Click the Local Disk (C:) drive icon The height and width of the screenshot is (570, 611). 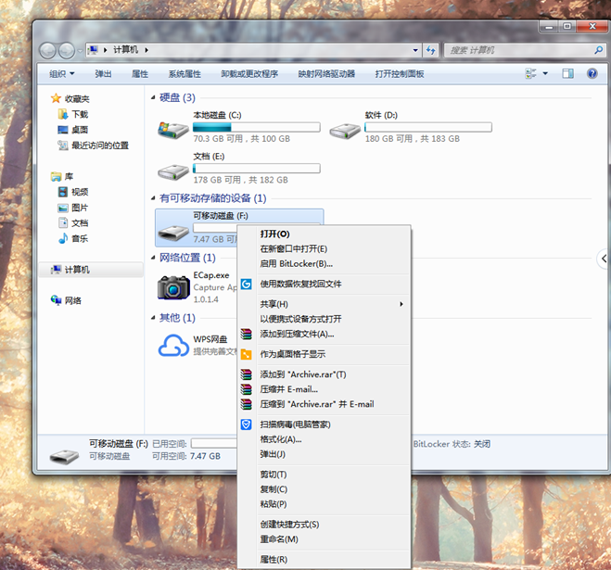pyautogui.click(x=172, y=129)
